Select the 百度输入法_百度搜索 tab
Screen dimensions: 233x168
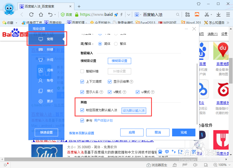point(46,6)
